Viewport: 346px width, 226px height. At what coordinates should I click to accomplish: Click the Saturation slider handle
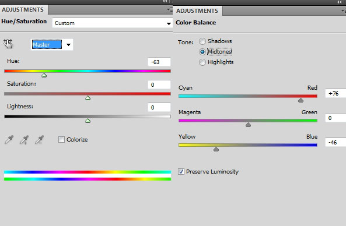88,98
